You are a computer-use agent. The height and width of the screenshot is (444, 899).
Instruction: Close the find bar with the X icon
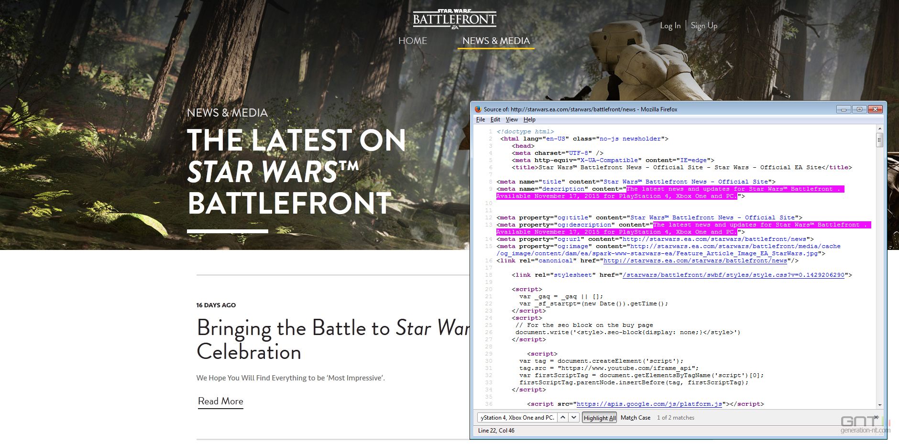[876, 417]
